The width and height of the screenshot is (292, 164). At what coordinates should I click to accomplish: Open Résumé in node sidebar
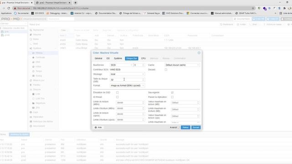point(37,35)
